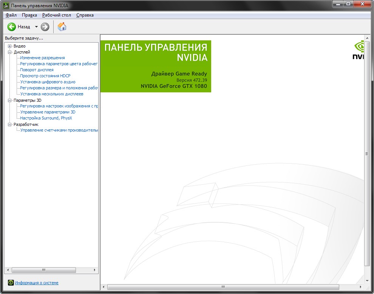Click the main pane scroll-down arrow

[x=367, y=281]
